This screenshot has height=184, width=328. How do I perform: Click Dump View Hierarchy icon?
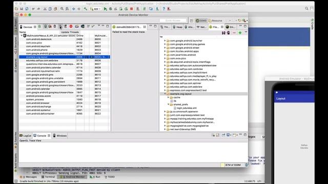83,27
